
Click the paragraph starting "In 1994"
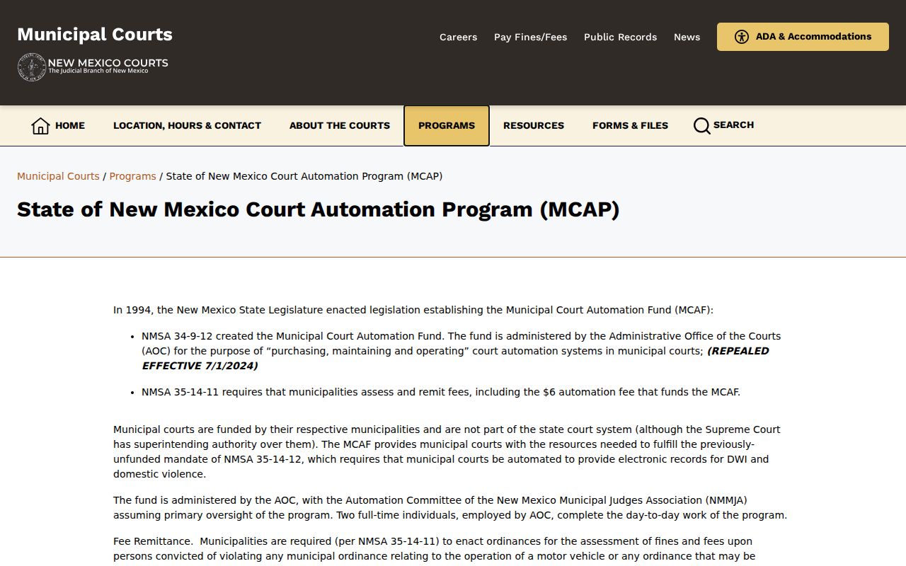click(x=413, y=310)
